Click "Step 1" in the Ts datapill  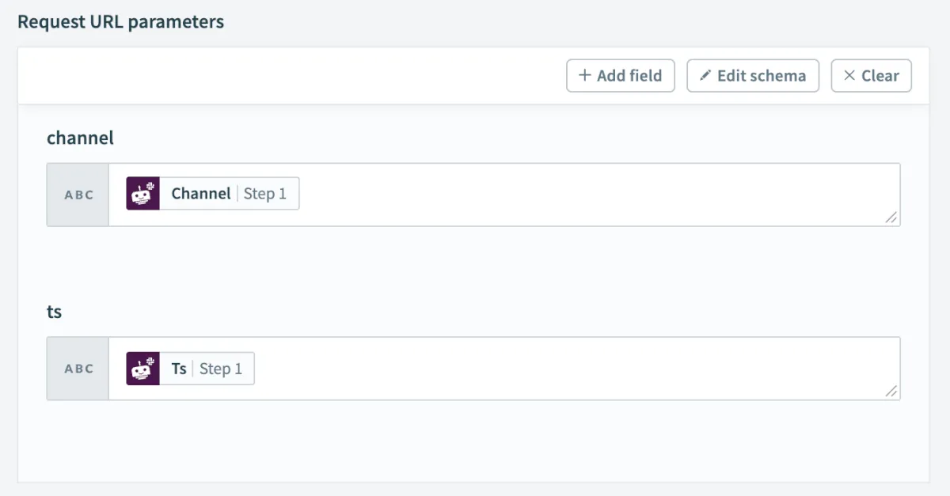221,369
